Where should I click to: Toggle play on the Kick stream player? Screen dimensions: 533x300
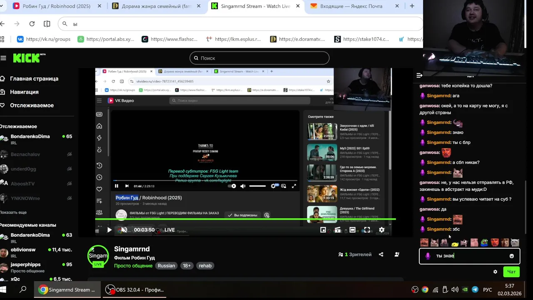click(110, 230)
